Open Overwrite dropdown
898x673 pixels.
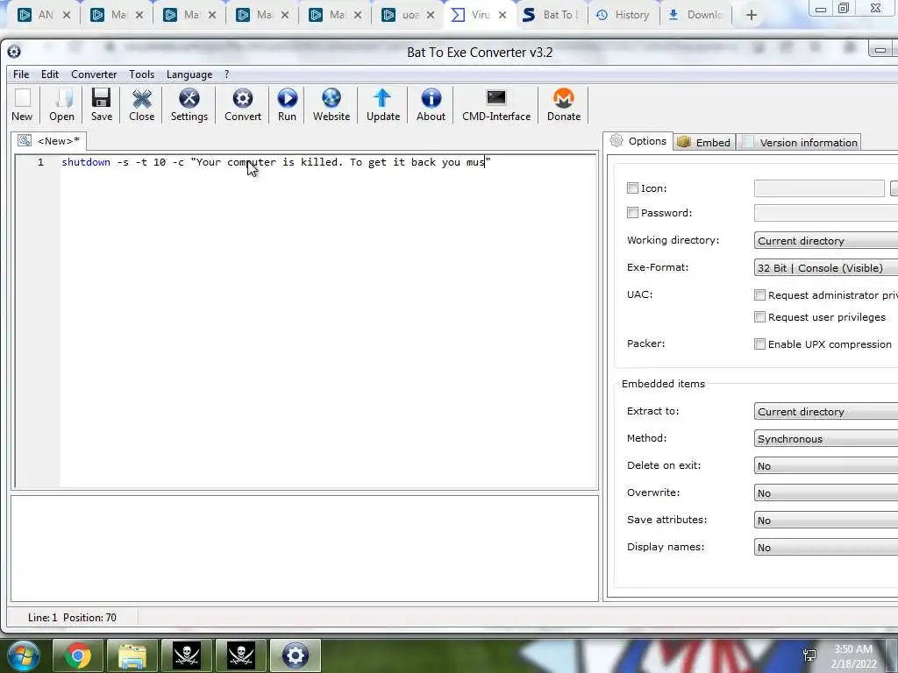pos(826,492)
